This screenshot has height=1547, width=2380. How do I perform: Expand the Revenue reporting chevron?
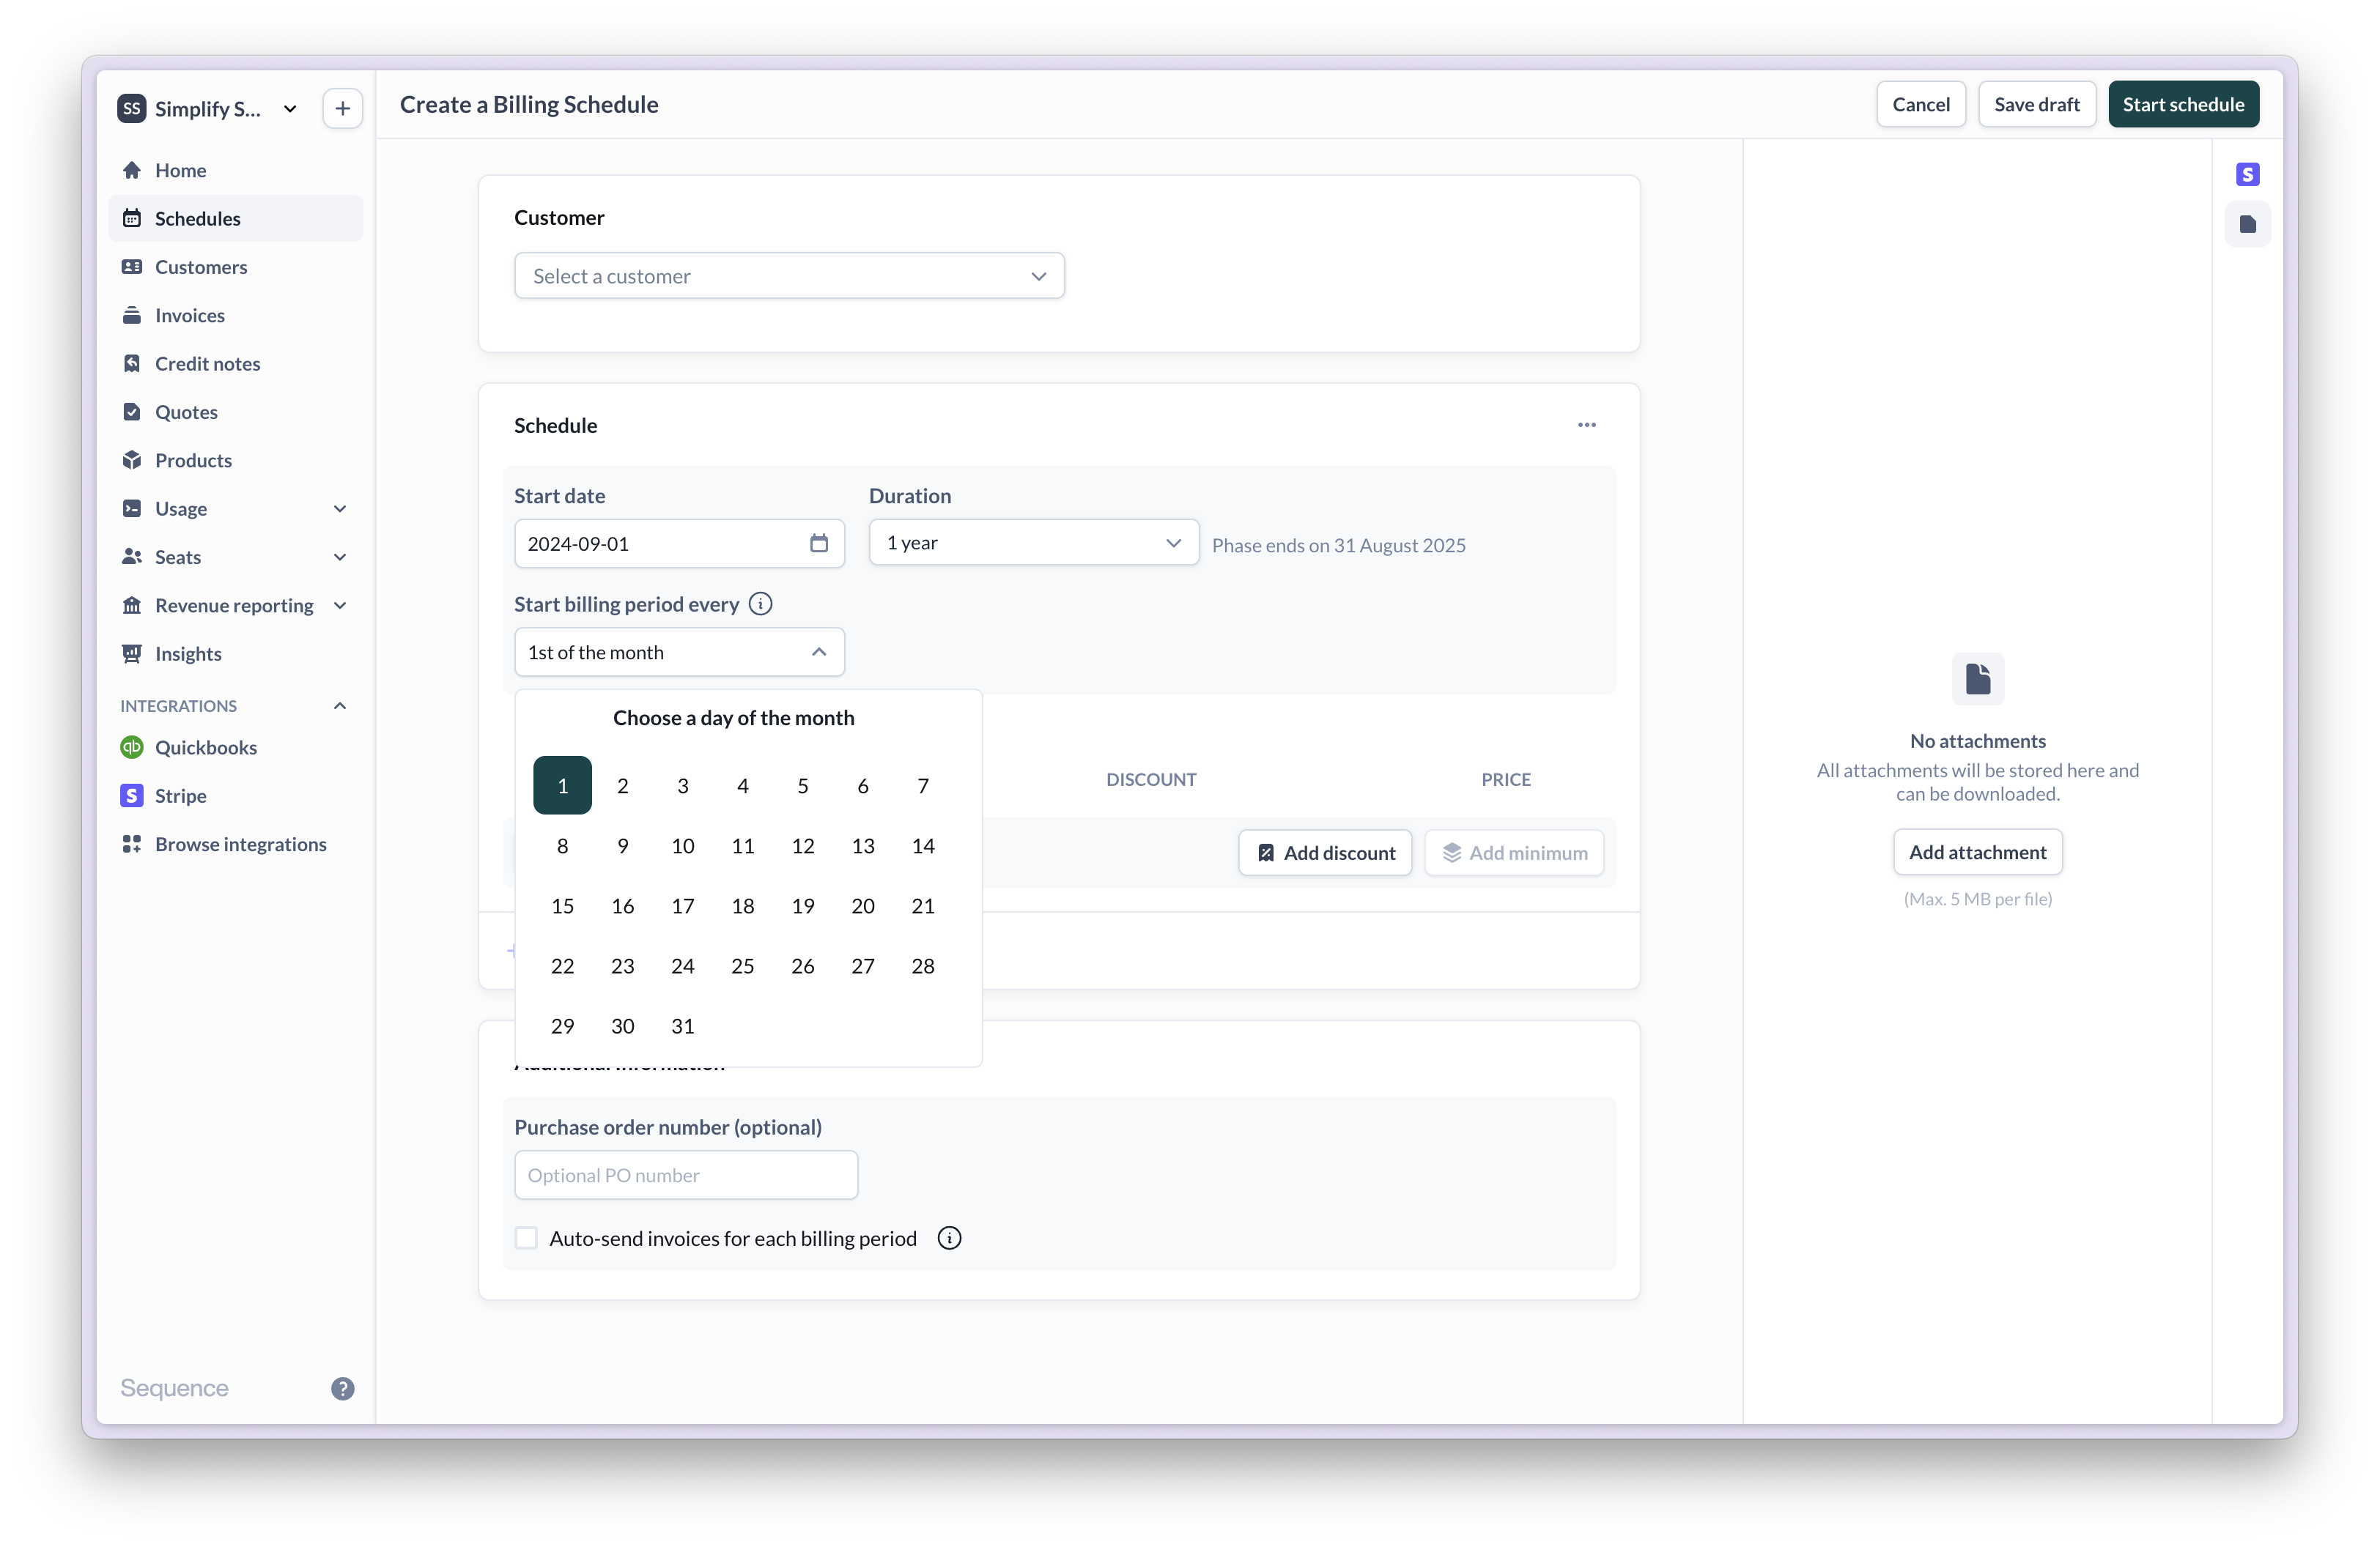point(340,606)
